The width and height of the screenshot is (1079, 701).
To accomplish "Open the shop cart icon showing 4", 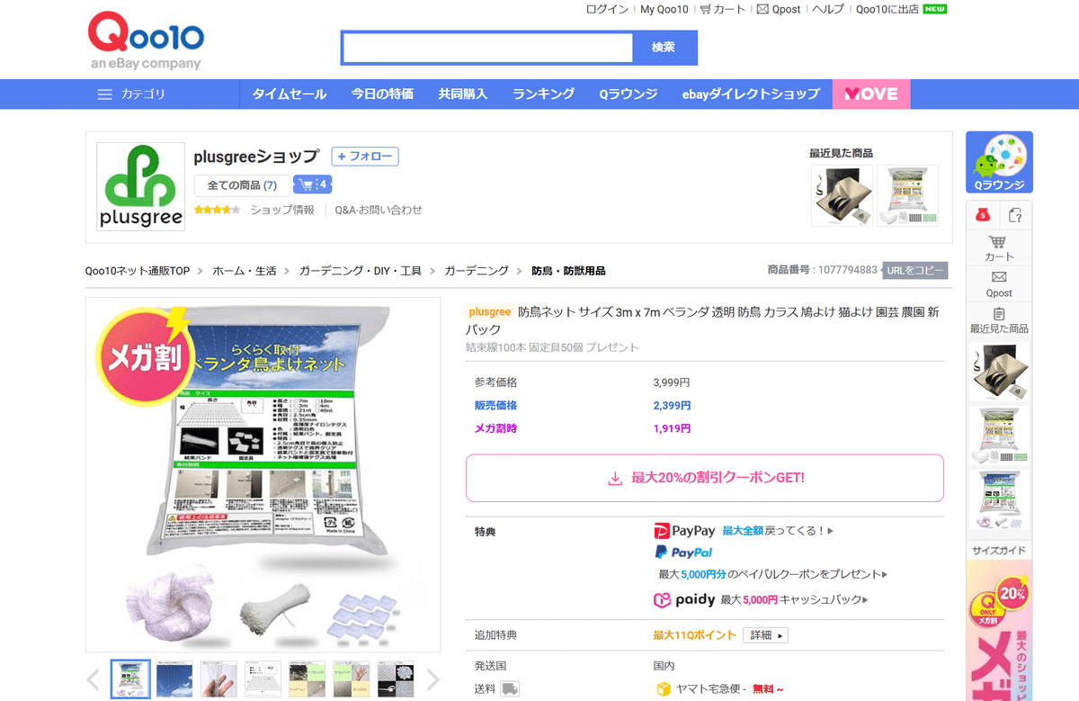I will pyautogui.click(x=312, y=184).
